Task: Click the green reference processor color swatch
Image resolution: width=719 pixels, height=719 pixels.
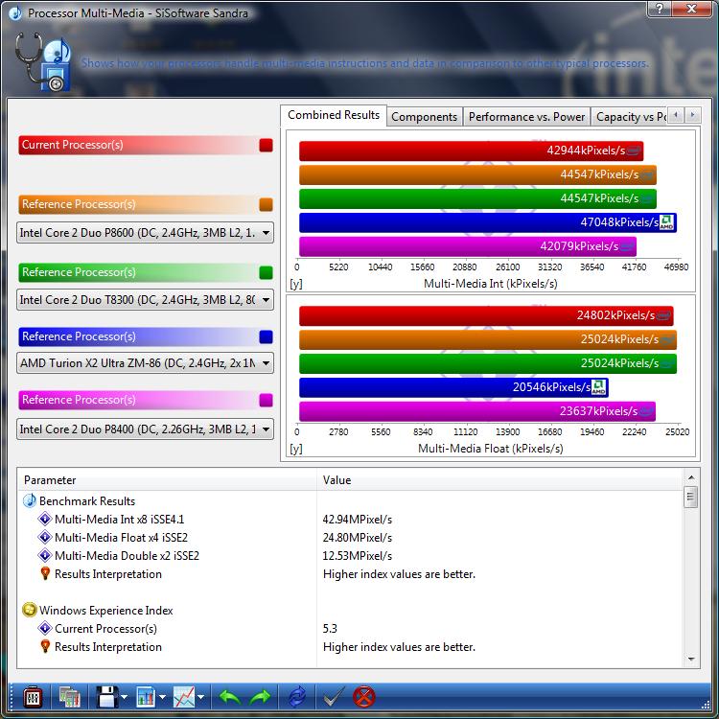Action: tap(266, 272)
